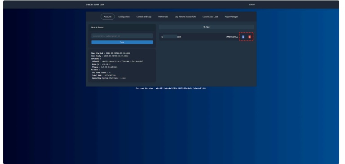Click the Node.js version line
Viewport: 345px width, 164px height.
(x=101, y=64)
